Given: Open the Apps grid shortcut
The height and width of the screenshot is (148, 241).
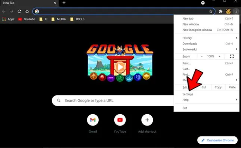Looking at the screenshot, I should [x=8, y=19].
